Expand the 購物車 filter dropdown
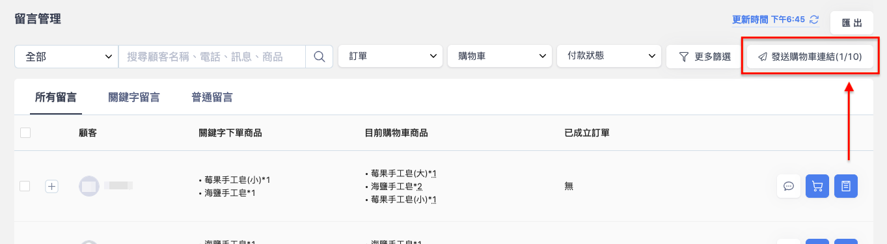 [x=500, y=57]
